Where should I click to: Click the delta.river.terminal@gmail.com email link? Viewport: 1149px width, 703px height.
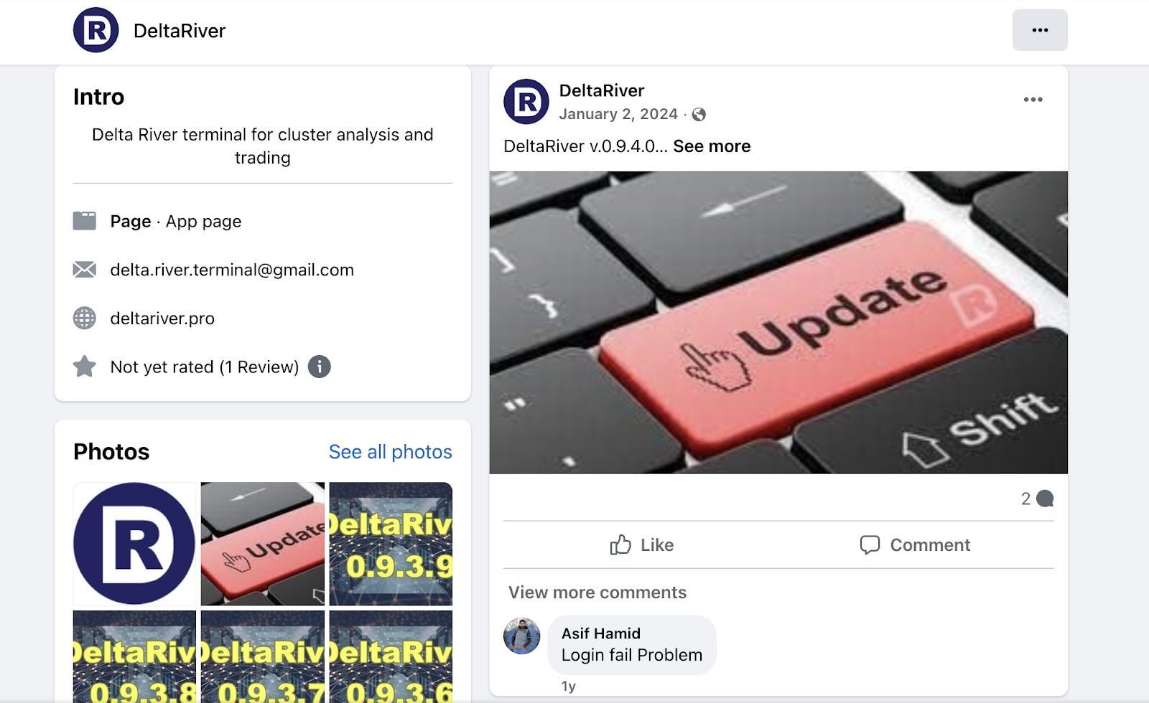[x=232, y=270]
